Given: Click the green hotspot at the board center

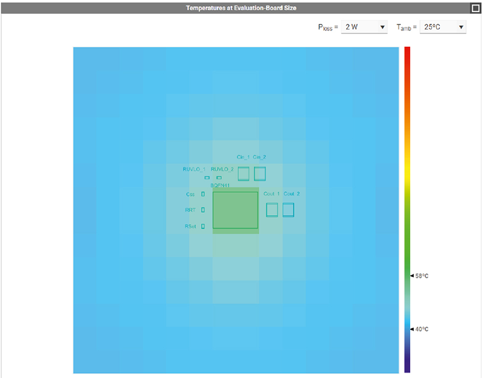Looking at the screenshot, I should coord(235,209).
